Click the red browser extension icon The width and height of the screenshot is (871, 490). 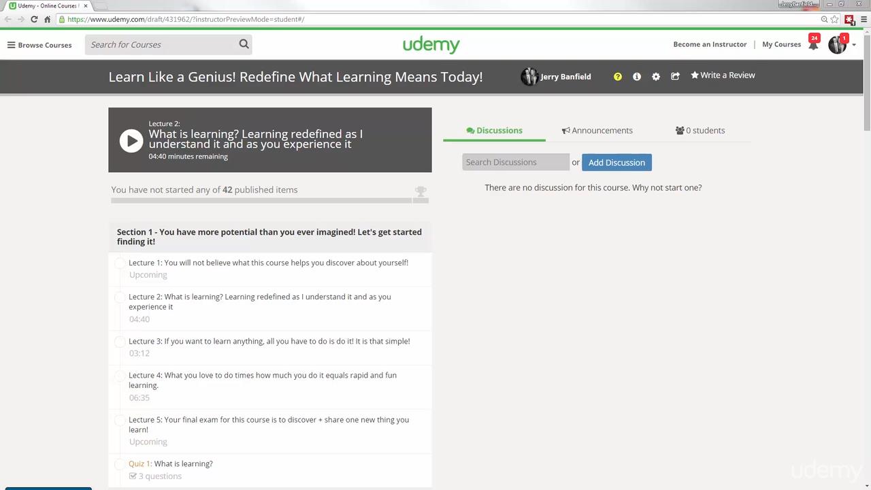tap(849, 20)
